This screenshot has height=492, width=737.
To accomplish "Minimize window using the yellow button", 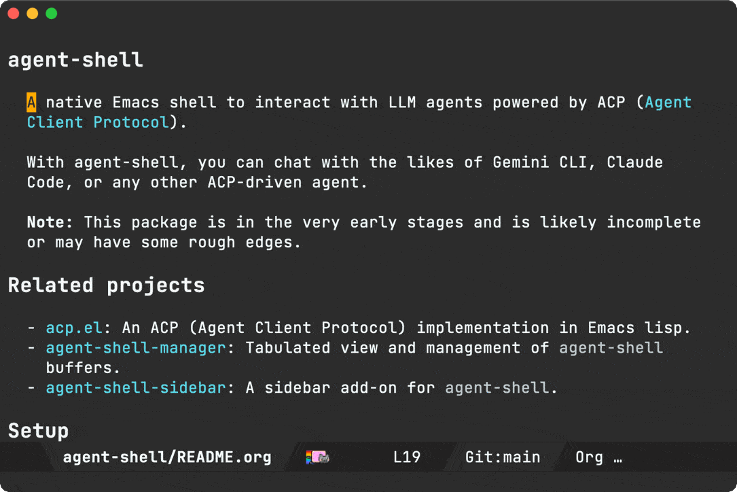I will tap(32, 14).
